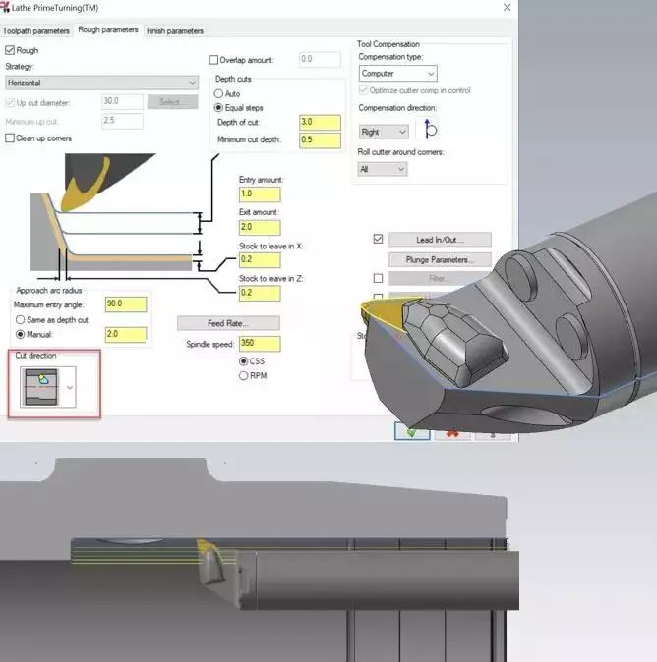The image size is (657, 662).
Task: Click the Depth of cut input field
Action: click(x=320, y=123)
